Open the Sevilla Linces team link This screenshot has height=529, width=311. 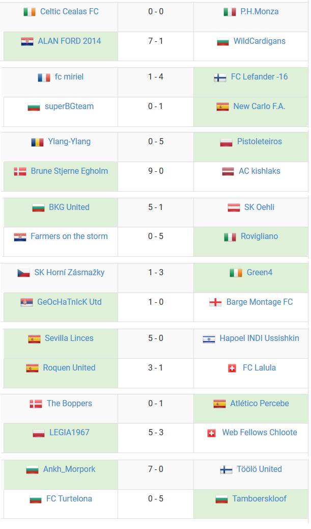click(x=69, y=338)
